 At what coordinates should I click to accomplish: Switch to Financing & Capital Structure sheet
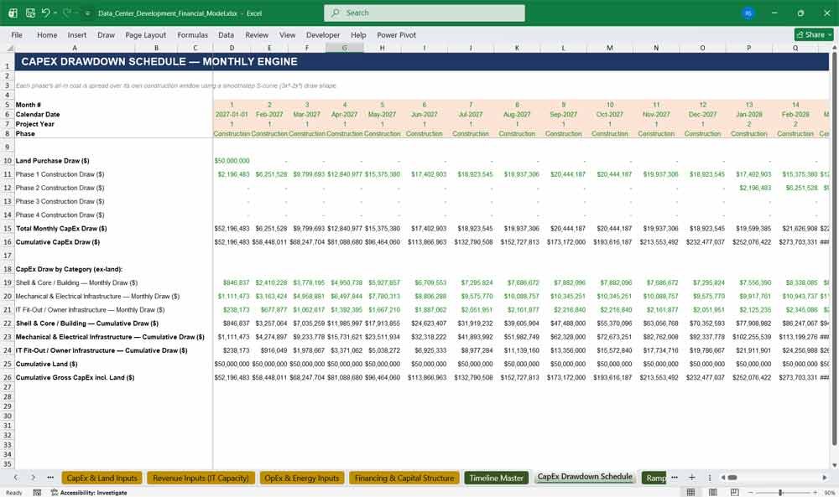404,478
